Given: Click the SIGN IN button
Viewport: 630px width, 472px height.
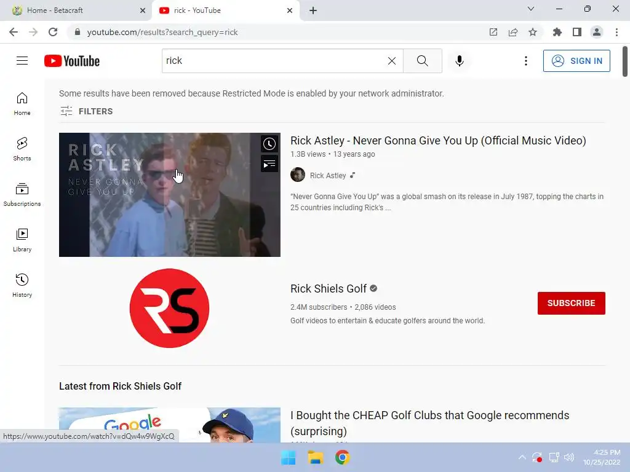Looking at the screenshot, I should 576,61.
